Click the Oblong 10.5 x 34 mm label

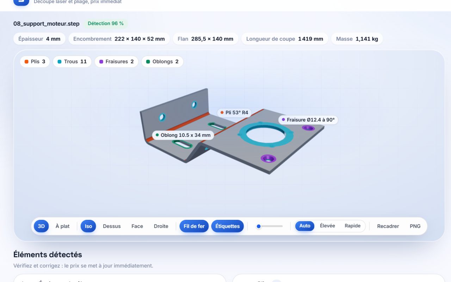tap(183, 135)
